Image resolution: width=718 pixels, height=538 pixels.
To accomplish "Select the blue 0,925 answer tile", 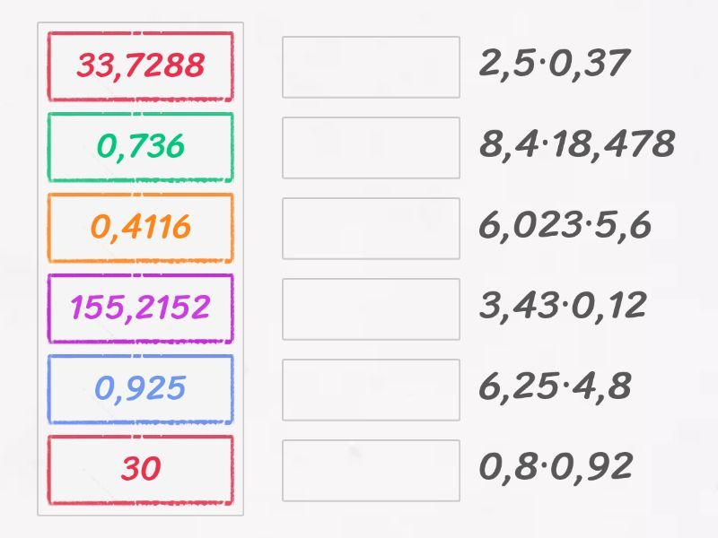I will 140,389.
